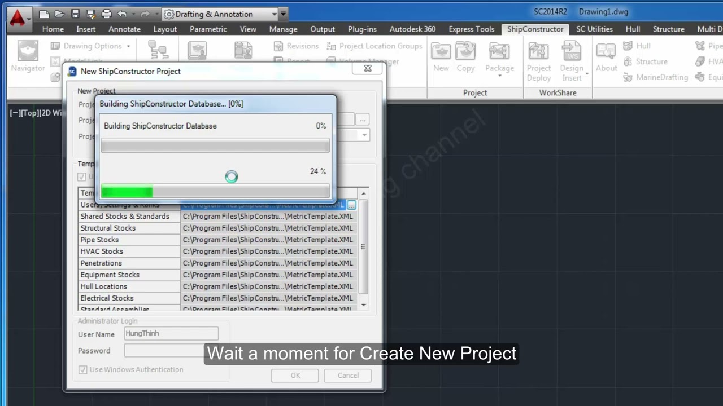Click the user permissions document icon in ribbon
The width and height of the screenshot is (723, 406).
[x=243, y=50]
